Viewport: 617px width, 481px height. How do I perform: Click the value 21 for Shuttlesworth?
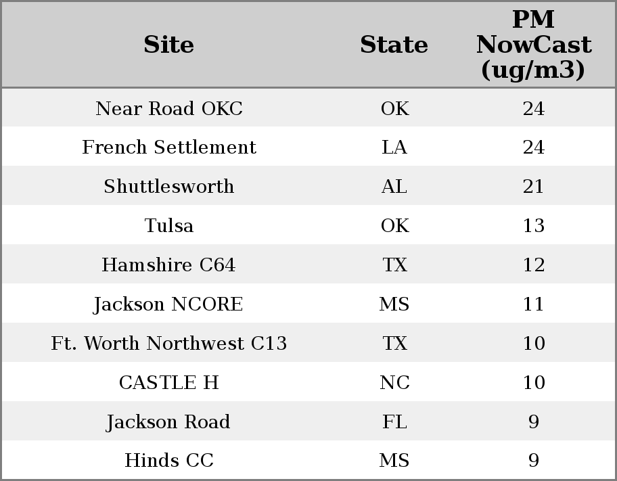point(534,186)
